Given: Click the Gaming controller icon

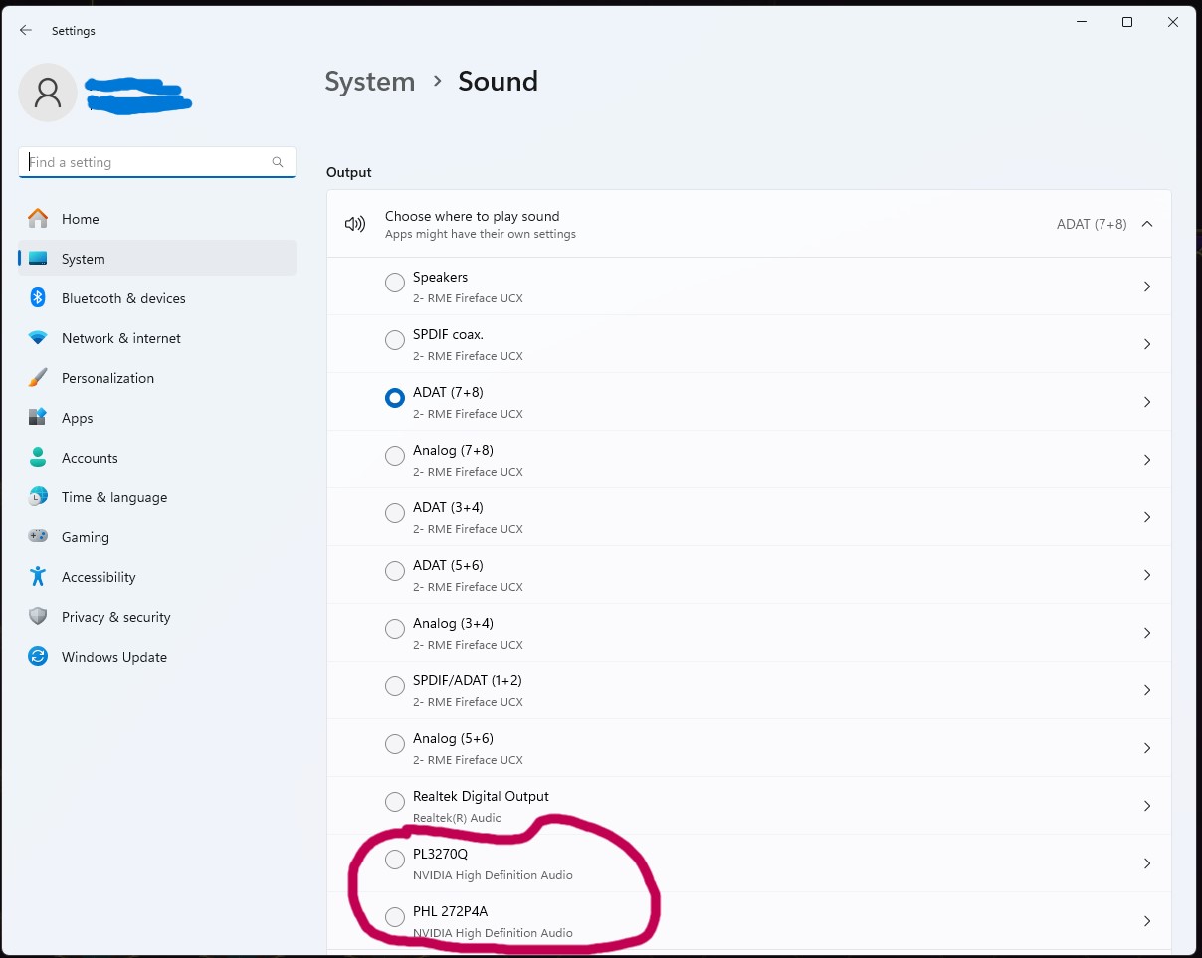Looking at the screenshot, I should point(38,537).
